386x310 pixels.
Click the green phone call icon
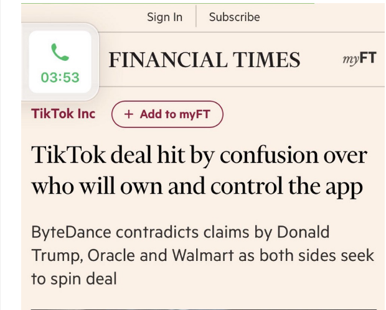60,52
